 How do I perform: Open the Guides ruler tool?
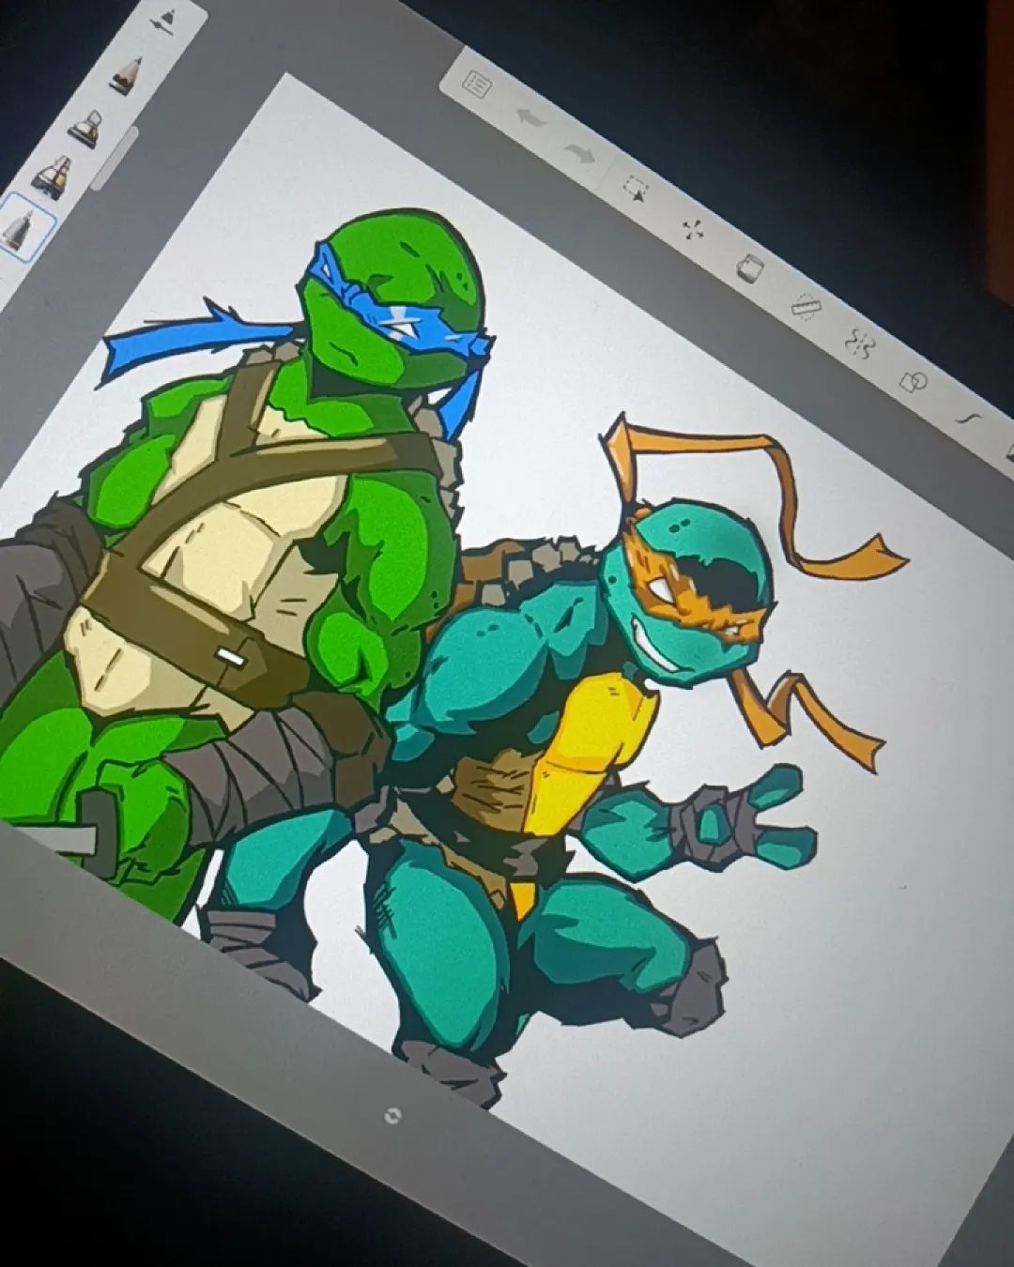(806, 305)
